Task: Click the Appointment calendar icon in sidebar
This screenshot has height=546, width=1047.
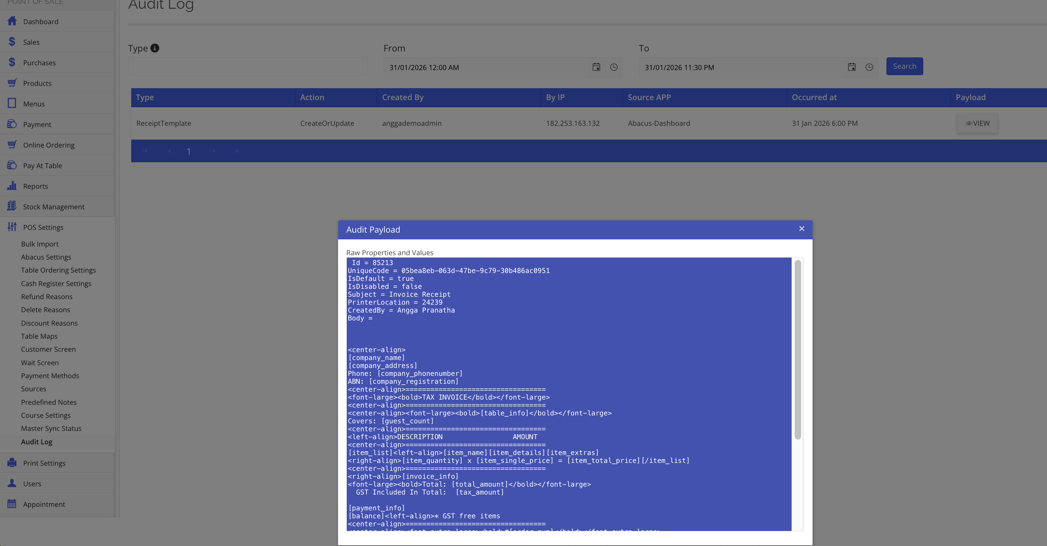Action: (12, 504)
